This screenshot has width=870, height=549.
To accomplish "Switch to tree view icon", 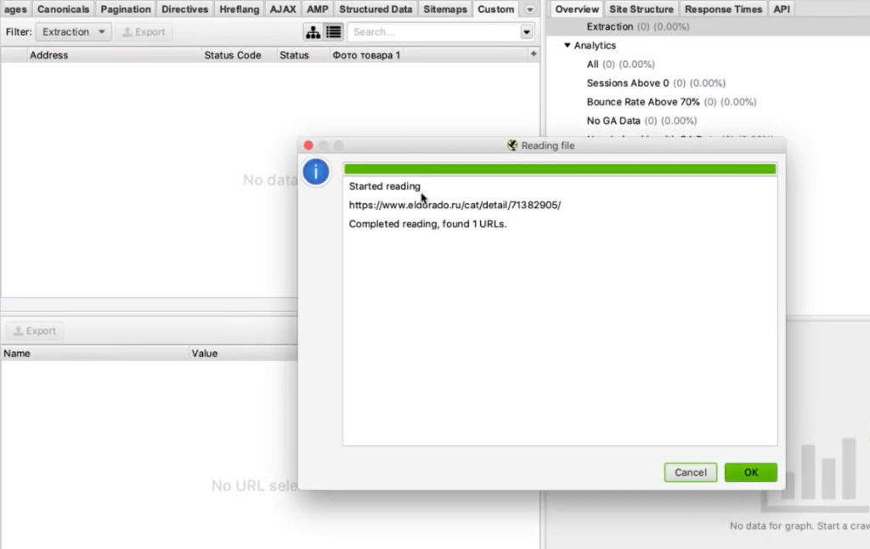I will [314, 32].
